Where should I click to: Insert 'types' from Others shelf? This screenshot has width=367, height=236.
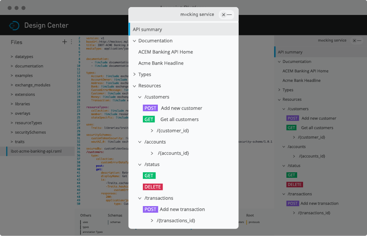pos(86,227)
